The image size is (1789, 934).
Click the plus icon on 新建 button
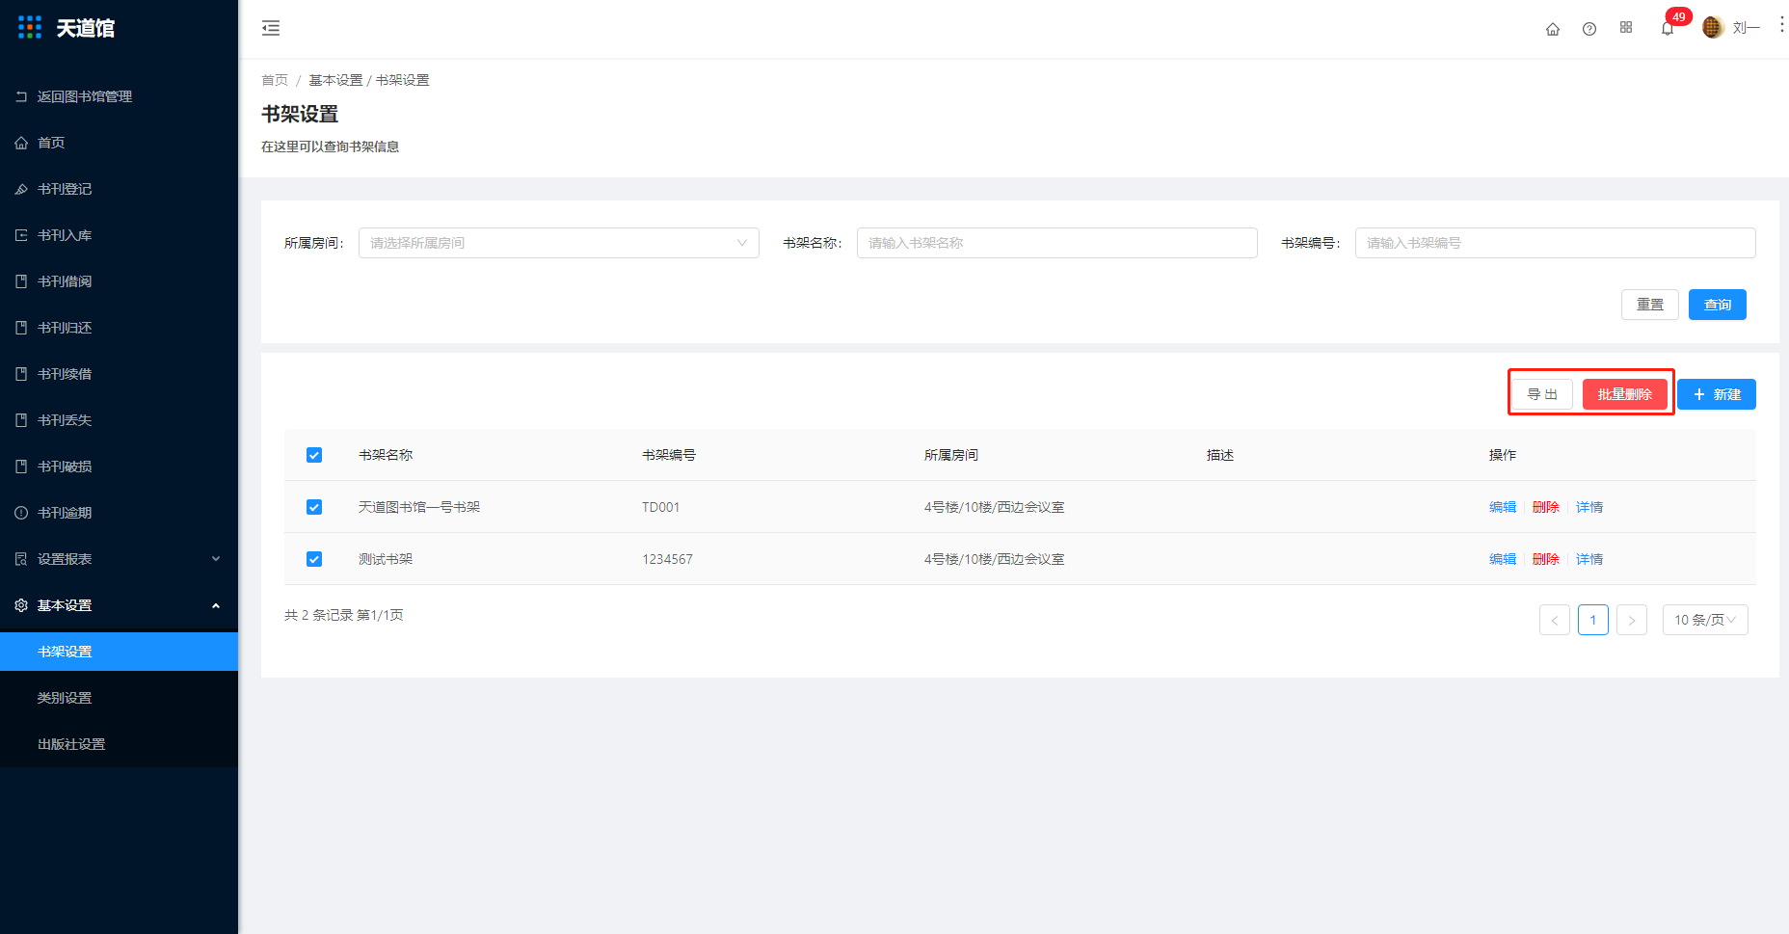[1699, 394]
